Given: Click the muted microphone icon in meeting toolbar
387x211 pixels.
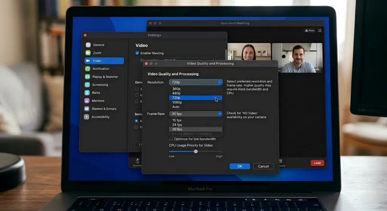Looking at the screenshot, I should [138, 161].
